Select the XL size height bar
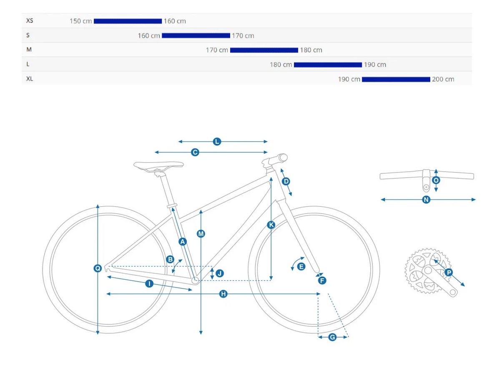 (396, 79)
